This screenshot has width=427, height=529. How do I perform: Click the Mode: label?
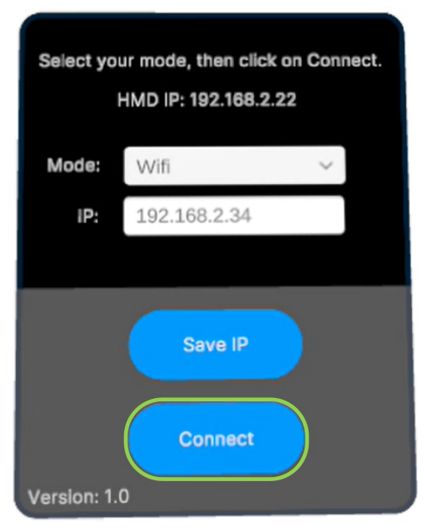[x=74, y=165]
